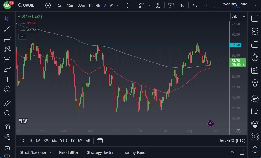
Task: Toggle lock all drawing tools
Action: 7,147
